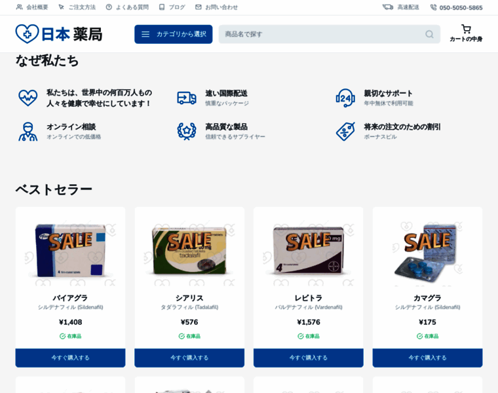The image size is (498, 393).
Task: Click the ¥576 price
Action: (x=189, y=322)
